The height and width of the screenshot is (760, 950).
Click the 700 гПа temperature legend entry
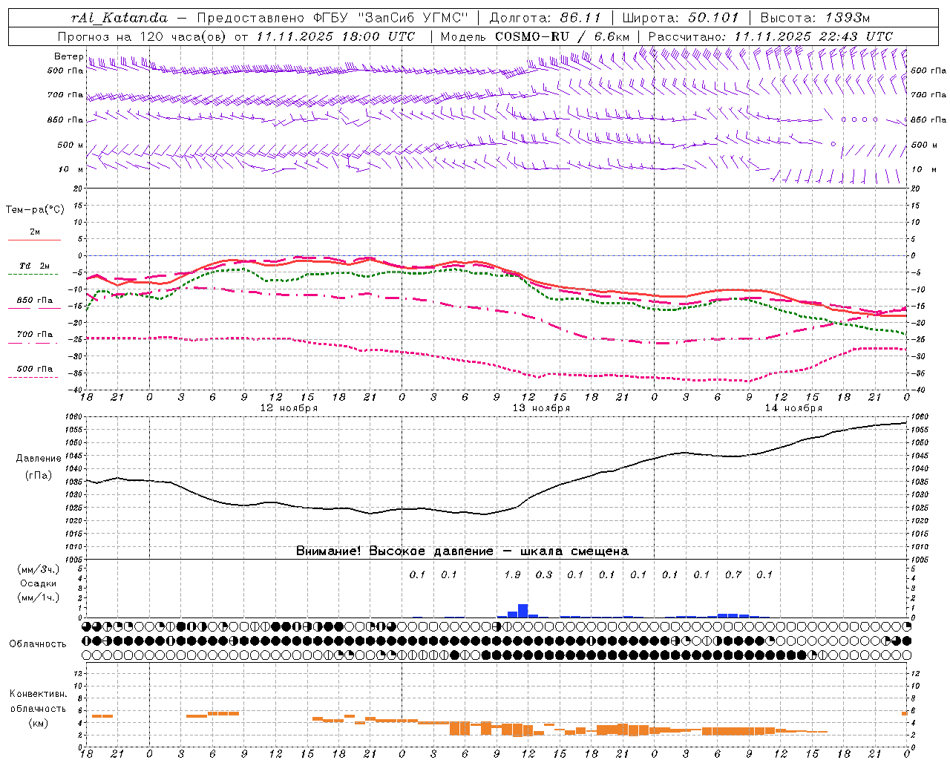[x=35, y=335]
